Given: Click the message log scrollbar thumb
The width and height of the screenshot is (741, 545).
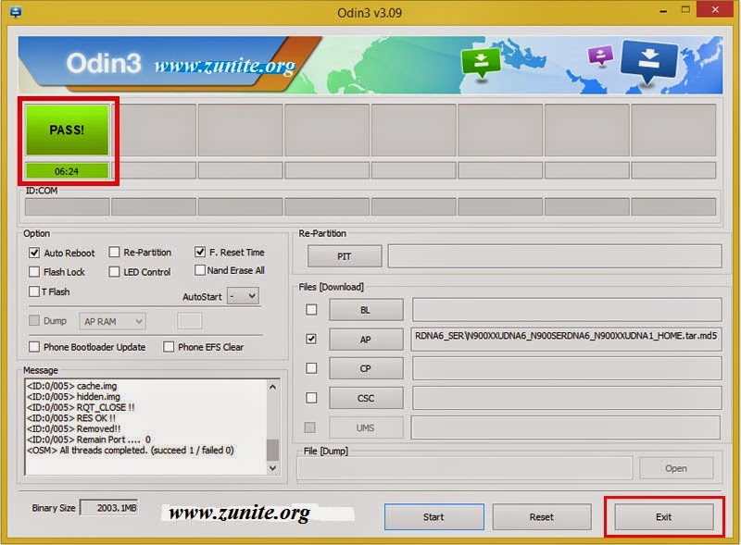Looking at the screenshot, I should pyautogui.click(x=272, y=450).
